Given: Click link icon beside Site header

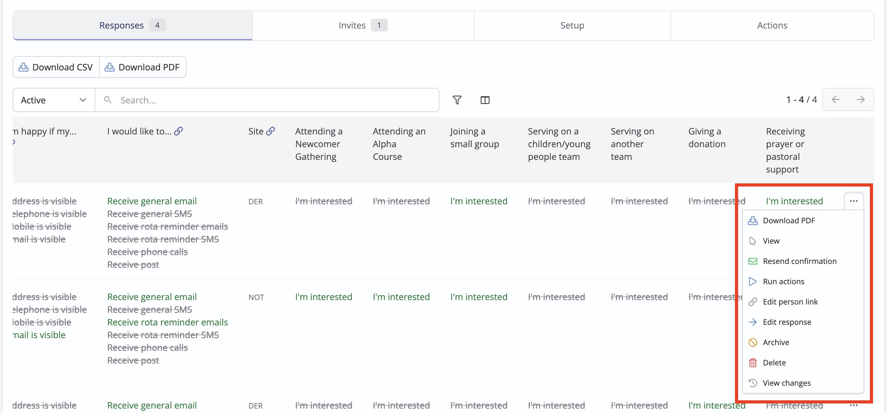Looking at the screenshot, I should pyautogui.click(x=271, y=131).
